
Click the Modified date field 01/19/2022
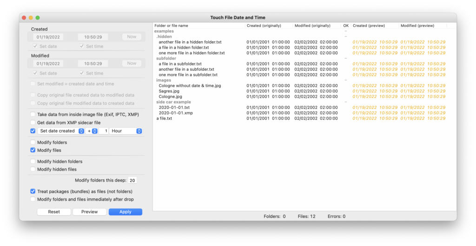click(48, 63)
